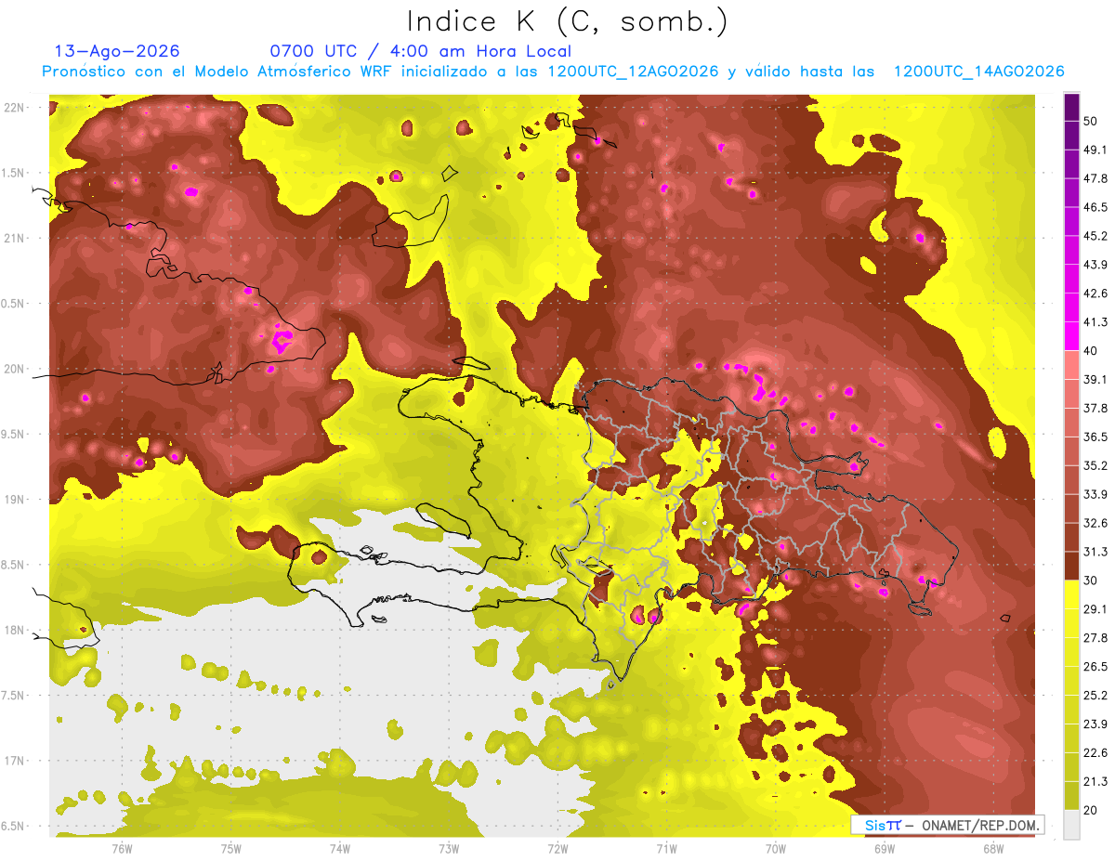This screenshot has height=861, width=1115.
Task: Click the colorbar label "32.6"
Action: pos(1095,523)
